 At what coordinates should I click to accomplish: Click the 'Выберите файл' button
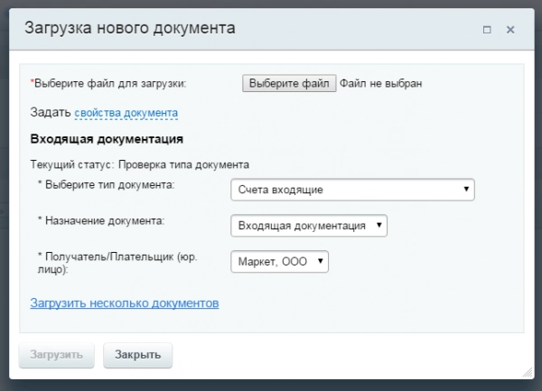[x=289, y=83]
